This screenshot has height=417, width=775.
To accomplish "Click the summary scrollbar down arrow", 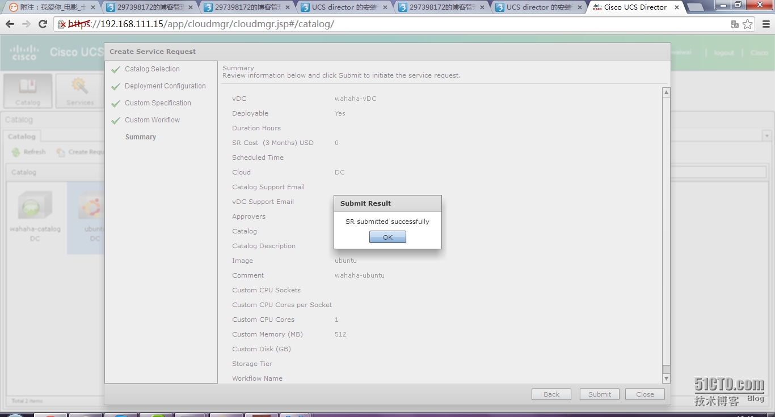I will click(666, 378).
